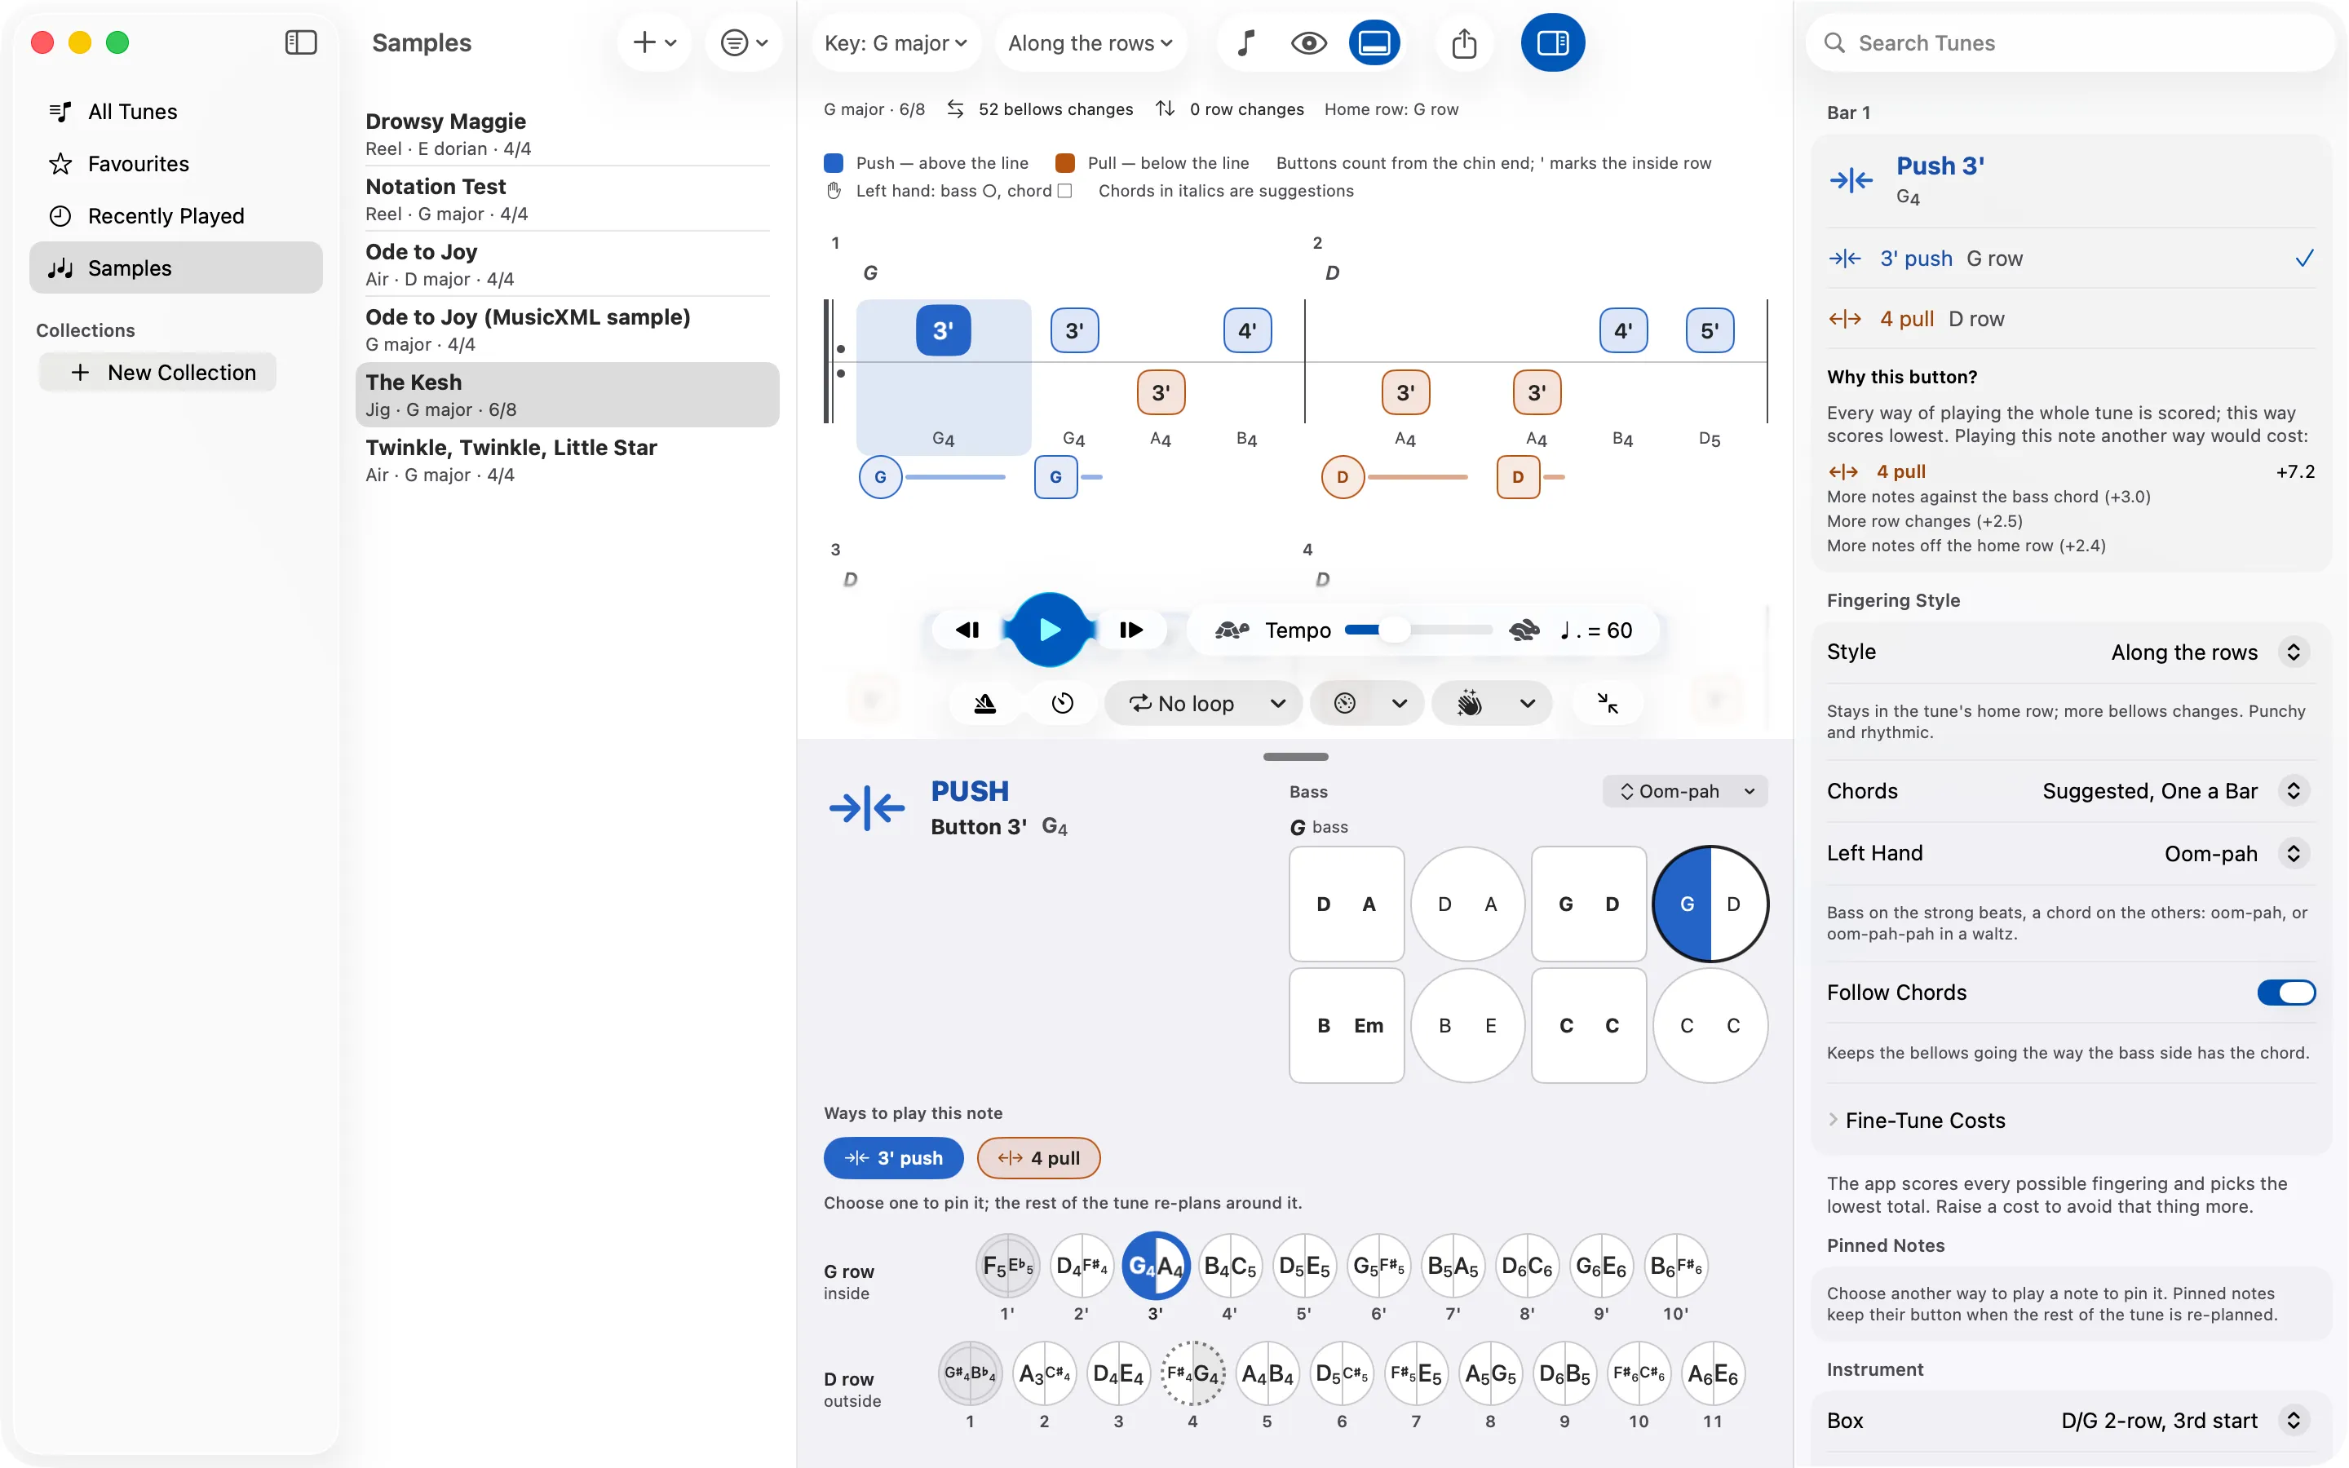Skip to the previous note
Image resolution: width=2349 pixels, height=1468 pixels.
(968, 630)
